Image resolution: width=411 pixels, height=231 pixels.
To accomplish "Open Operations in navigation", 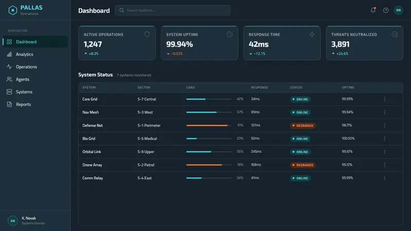I will pyautogui.click(x=35, y=67).
